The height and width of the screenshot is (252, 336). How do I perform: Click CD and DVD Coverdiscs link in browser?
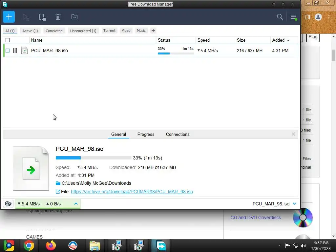tap(255, 218)
